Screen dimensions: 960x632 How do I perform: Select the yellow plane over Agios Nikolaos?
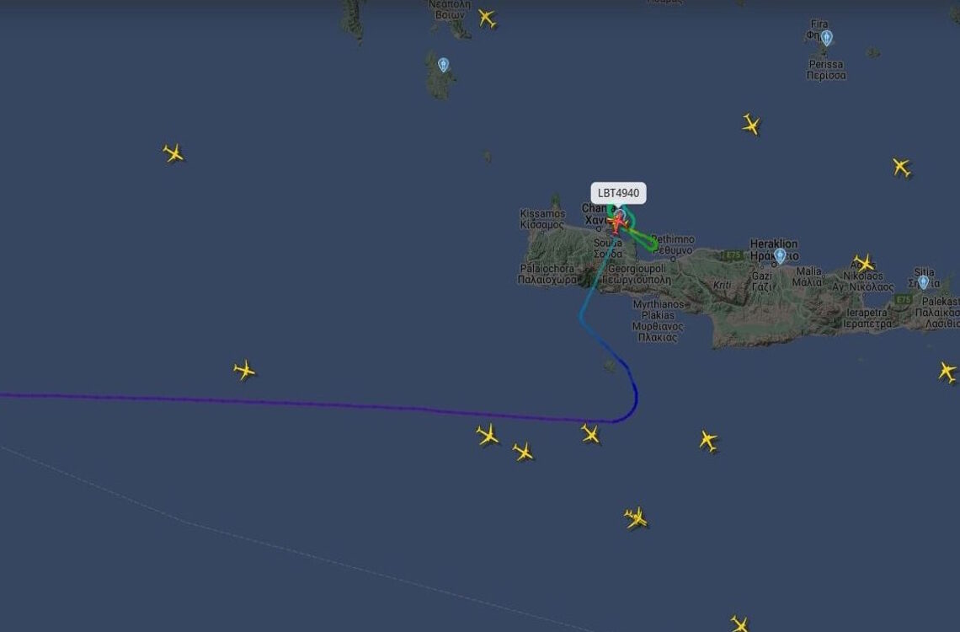(x=864, y=263)
